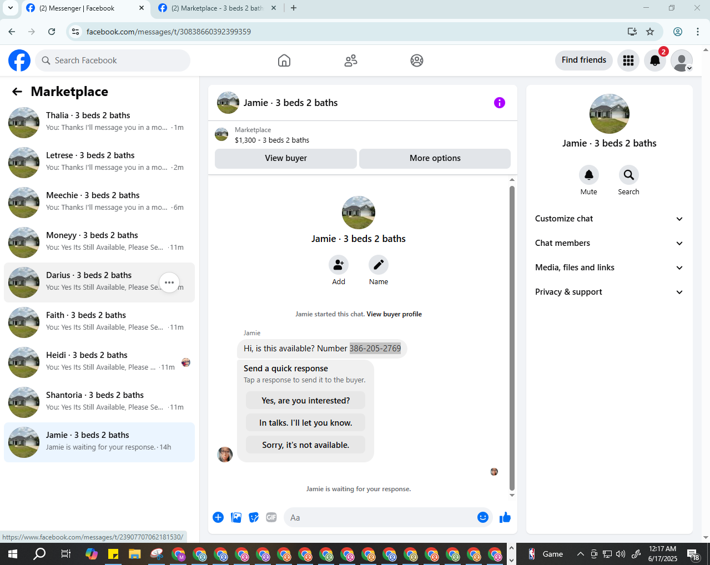The image size is (710, 565).
Task: Open the emoji picker smiley icon
Action: [483, 517]
